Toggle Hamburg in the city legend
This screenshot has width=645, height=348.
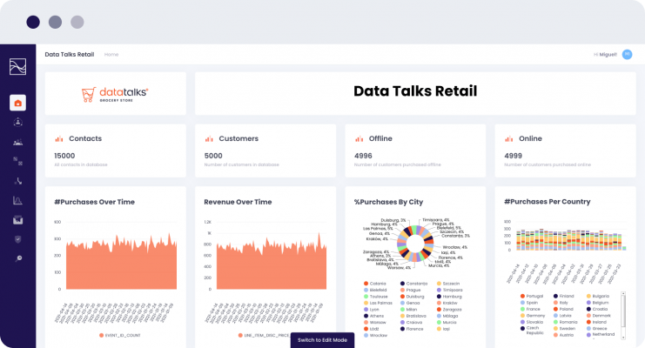point(449,296)
